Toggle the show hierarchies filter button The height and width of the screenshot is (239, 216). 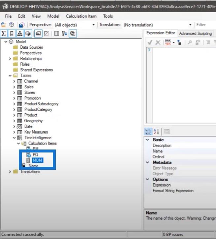tap(20, 33)
